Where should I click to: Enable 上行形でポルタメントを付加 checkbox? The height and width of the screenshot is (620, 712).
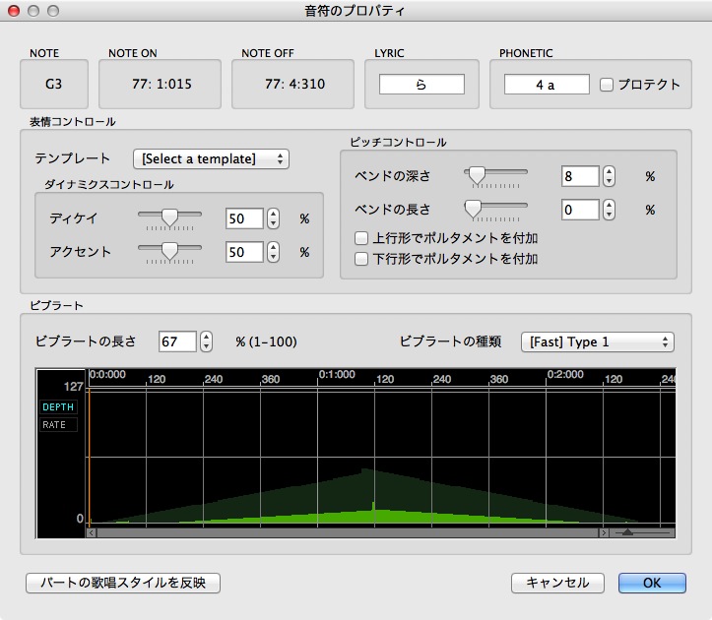click(361, 238)
